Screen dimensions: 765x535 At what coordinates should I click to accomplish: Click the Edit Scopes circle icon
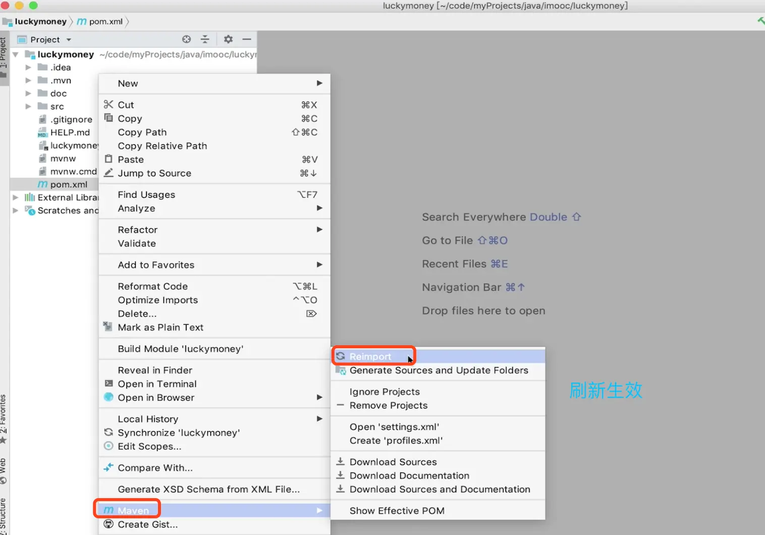click(x=108, y=446)
